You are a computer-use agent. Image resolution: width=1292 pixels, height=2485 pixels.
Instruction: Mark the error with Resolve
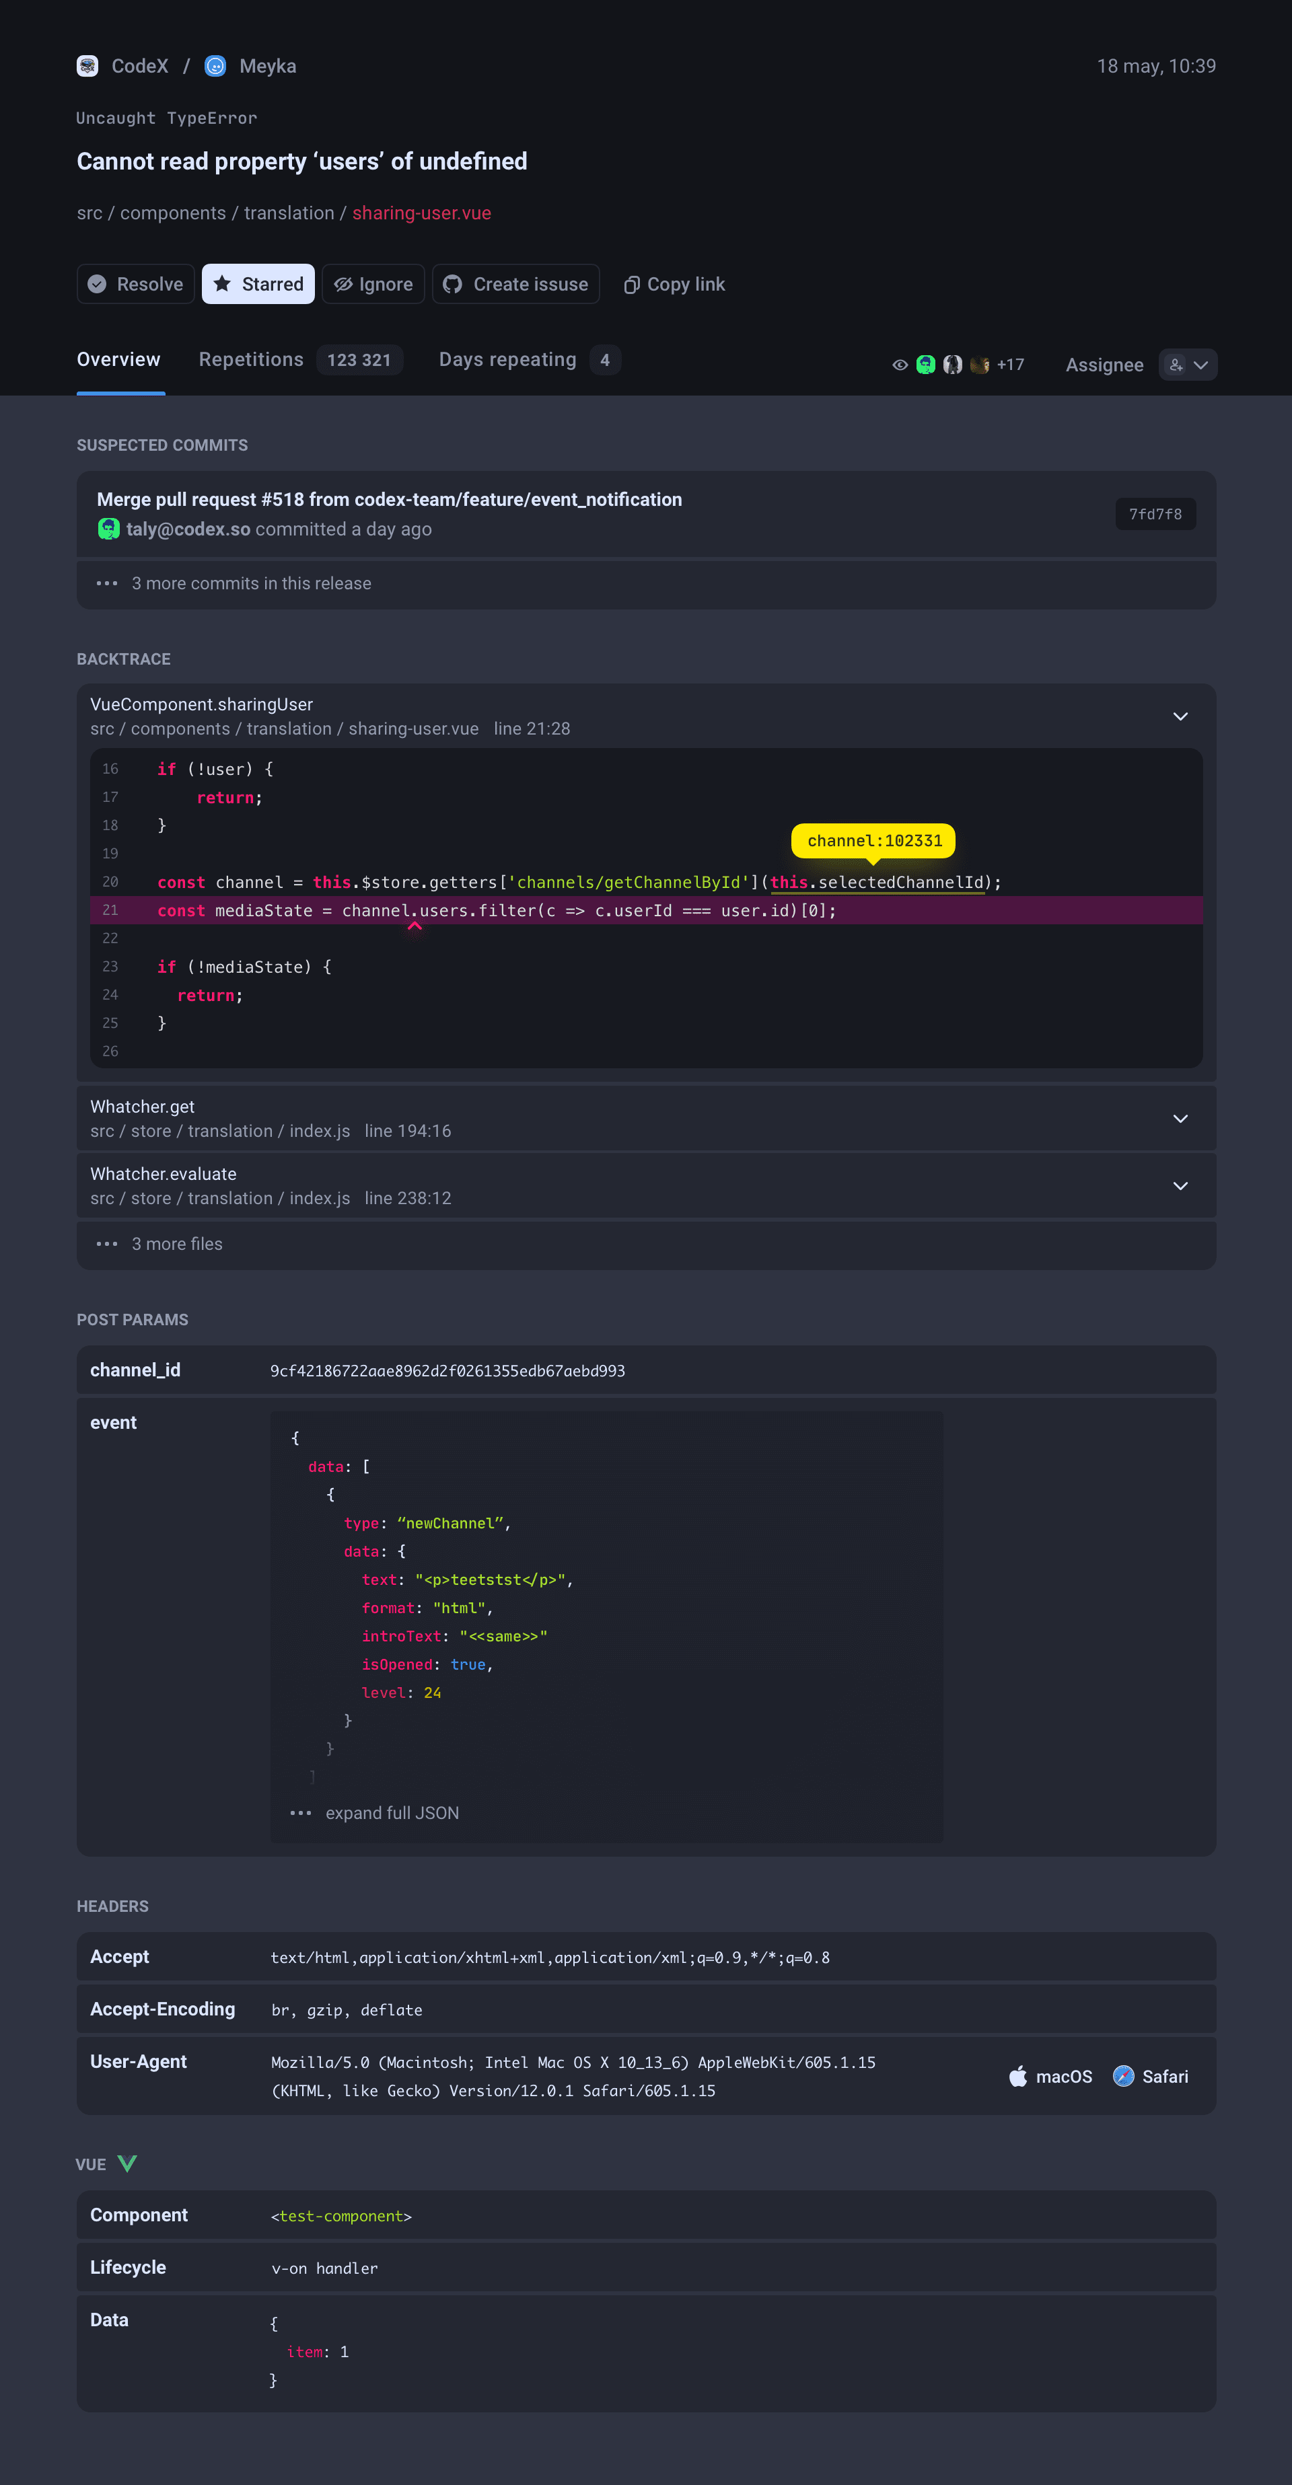point(135,284)
